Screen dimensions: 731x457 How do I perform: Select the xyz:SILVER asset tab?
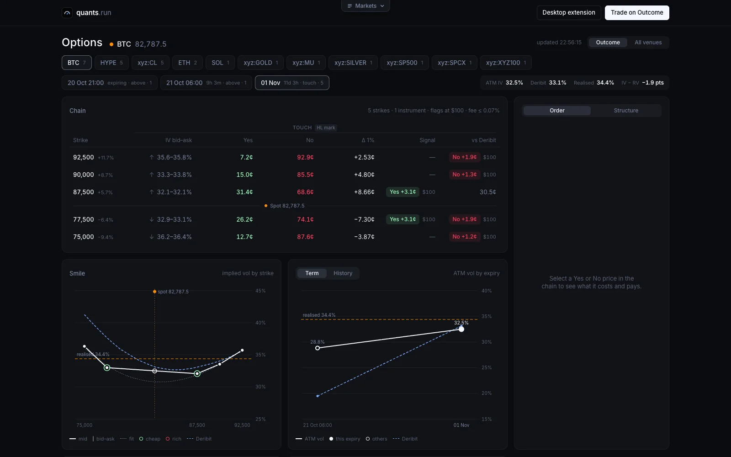[x=353, y=63]
